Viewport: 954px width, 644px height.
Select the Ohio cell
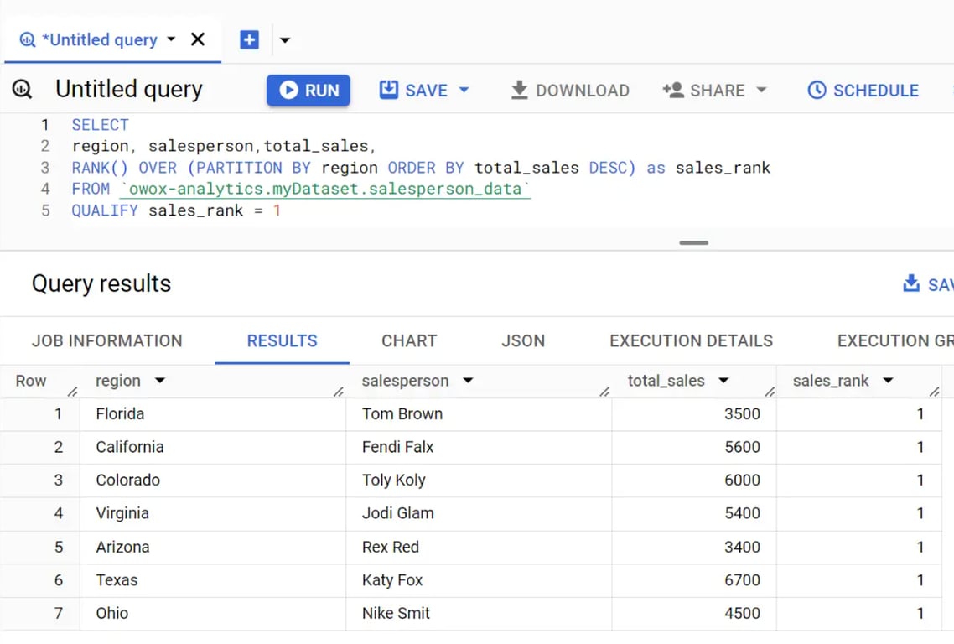(x=213, y=614)
